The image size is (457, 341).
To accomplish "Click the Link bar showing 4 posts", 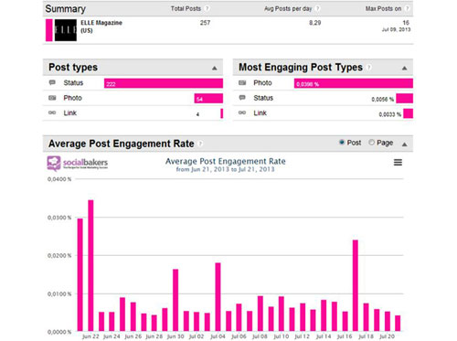I will 222,113.
